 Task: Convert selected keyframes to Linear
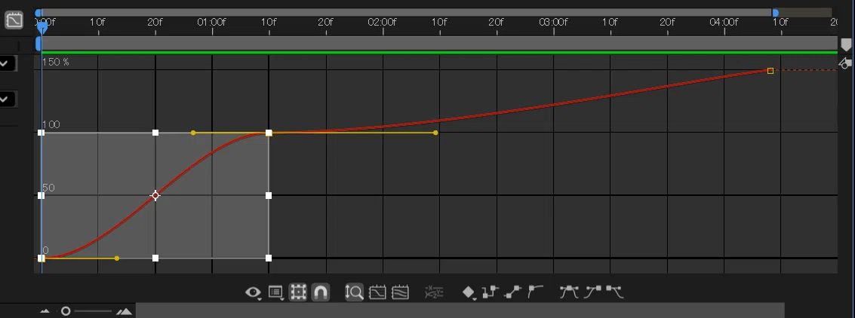click(512, 292)
